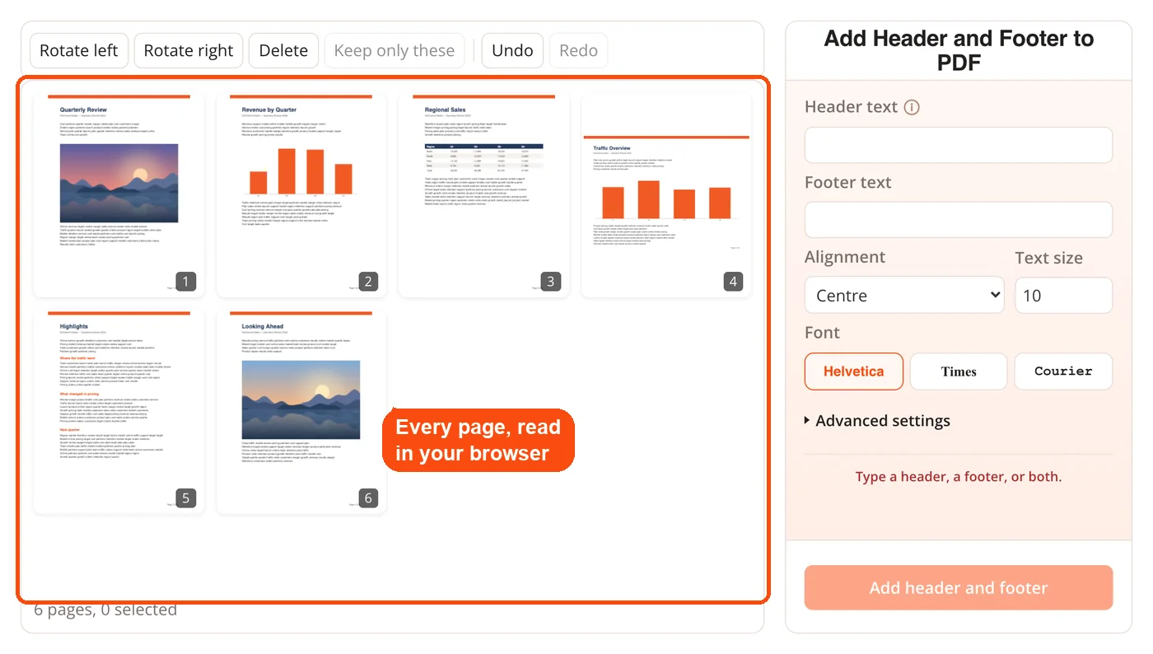
Task: Focus the Footer text input field
Action: (959, 220)
